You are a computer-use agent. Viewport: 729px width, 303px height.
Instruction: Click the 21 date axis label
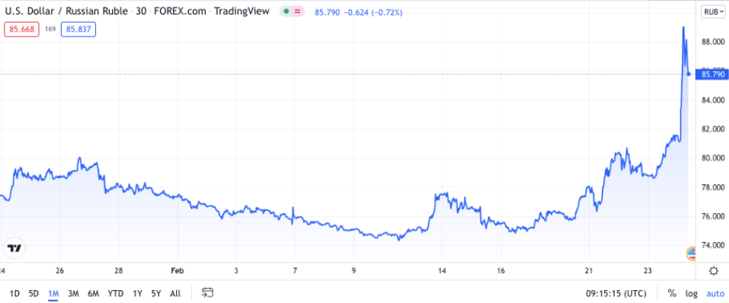click(x=589, y=270)
